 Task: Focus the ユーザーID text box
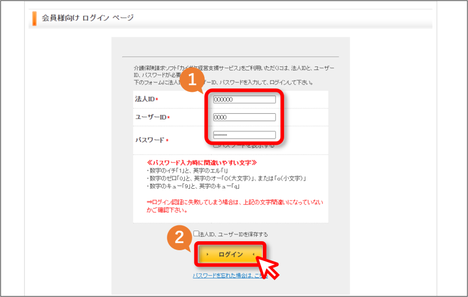point(244,117)
